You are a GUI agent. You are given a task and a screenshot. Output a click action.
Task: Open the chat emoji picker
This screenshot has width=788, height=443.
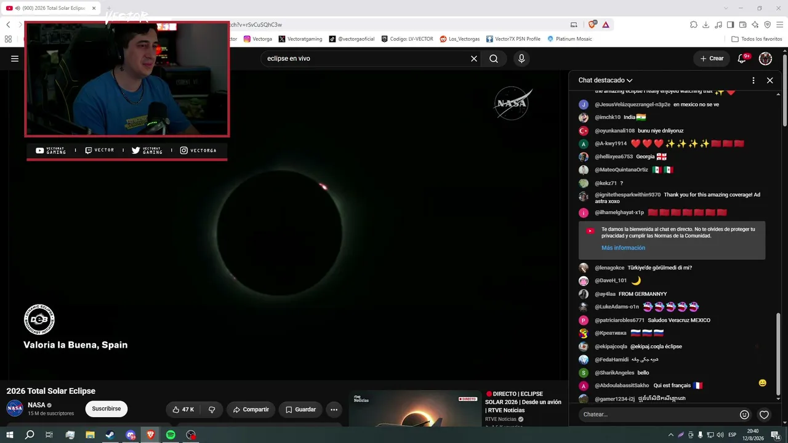pos(744,415)
